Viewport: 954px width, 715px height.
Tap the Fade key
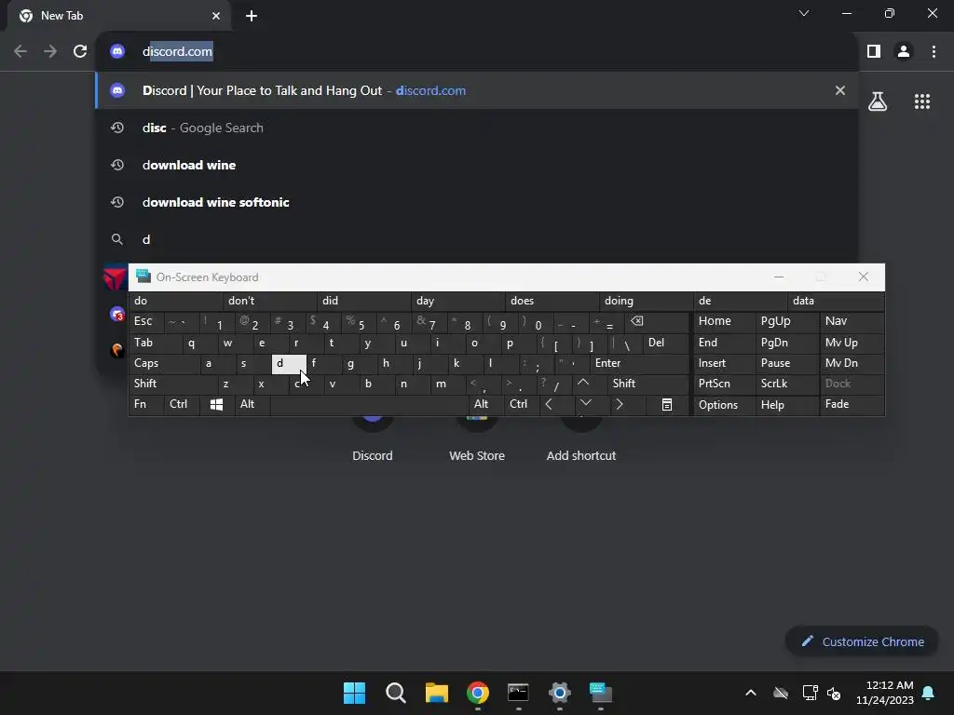coord(852,404)
